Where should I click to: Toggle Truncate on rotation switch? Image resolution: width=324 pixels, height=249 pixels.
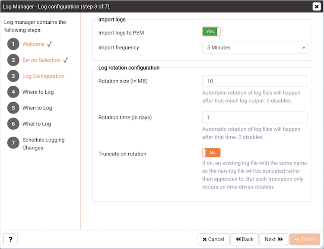211,153
